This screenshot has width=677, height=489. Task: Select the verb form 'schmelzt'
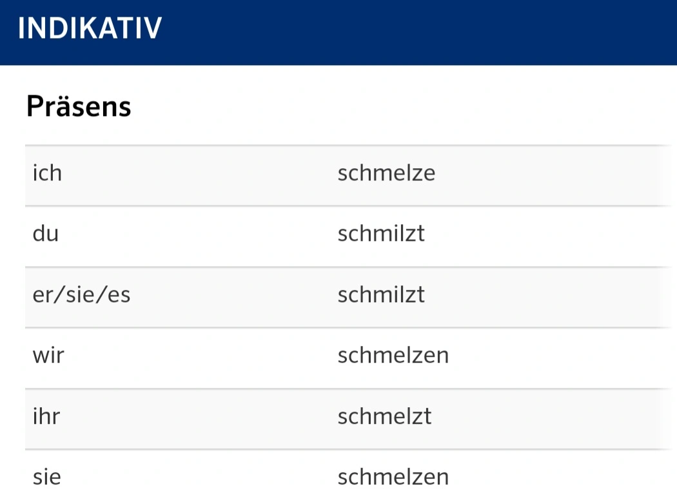(x=385, y=416)
